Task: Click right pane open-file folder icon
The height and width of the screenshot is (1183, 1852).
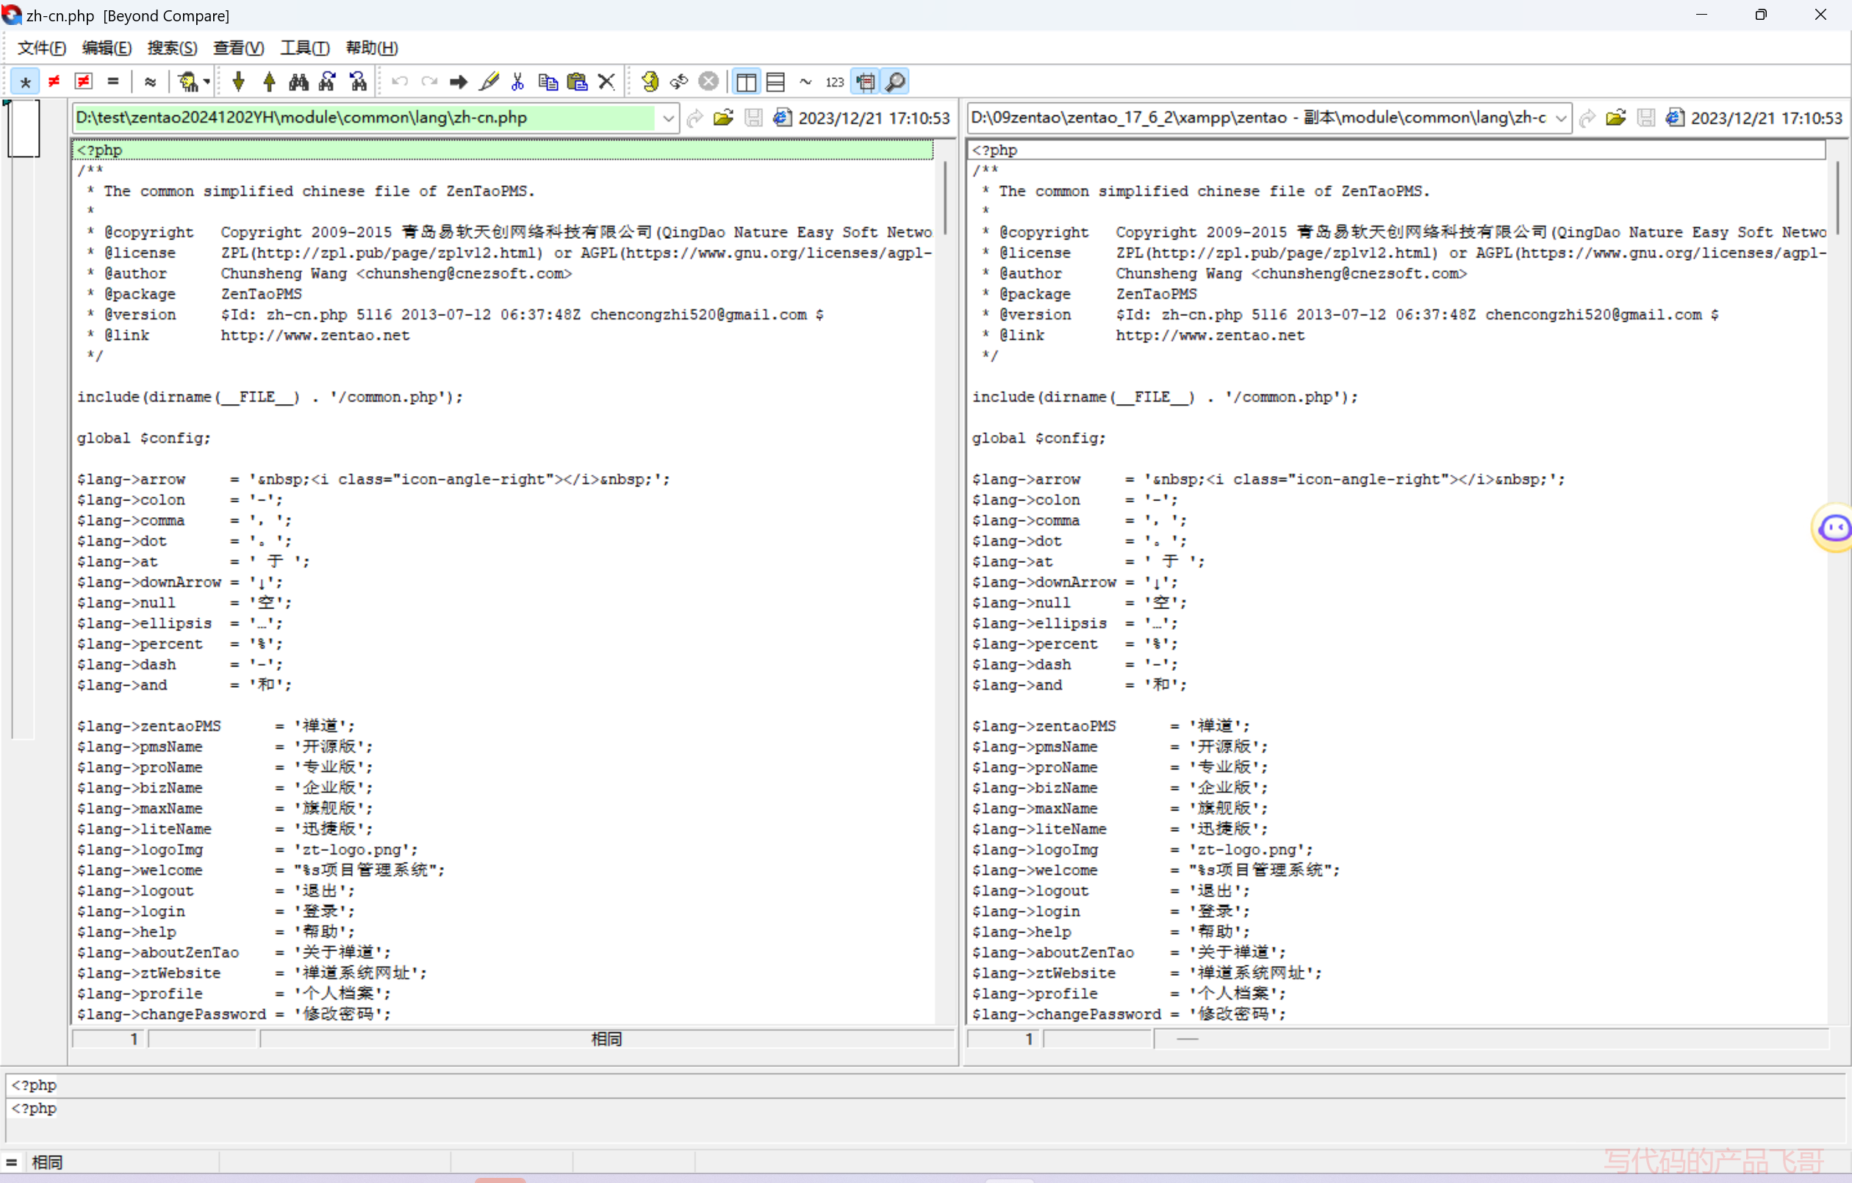Action: pyautogui.click(x=1616, y=118)
